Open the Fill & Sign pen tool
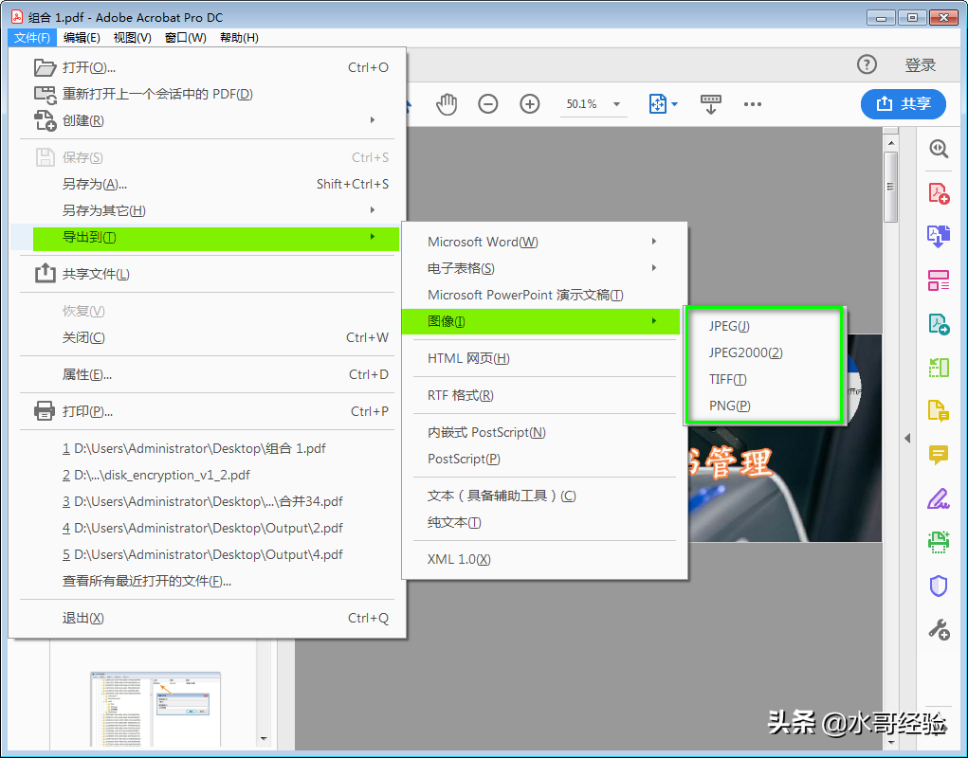The height and width of the screenshot is (758, 968). pos(939,498)
